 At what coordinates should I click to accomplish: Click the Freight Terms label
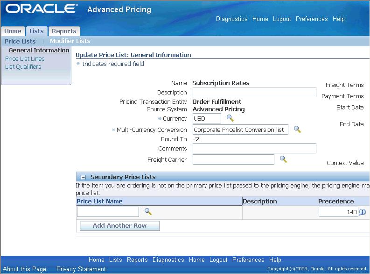[344, 85]
